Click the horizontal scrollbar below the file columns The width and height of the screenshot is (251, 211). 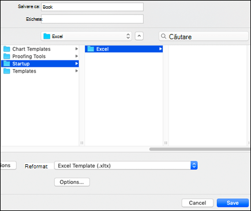[200, 149]
